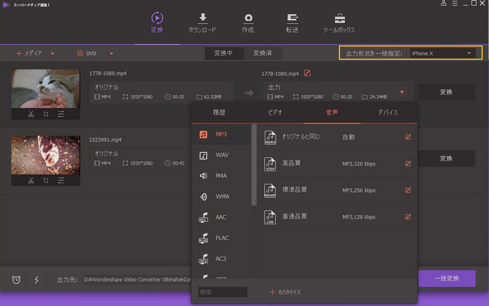Switch to the 変換中 tab

tap(224, 53)
